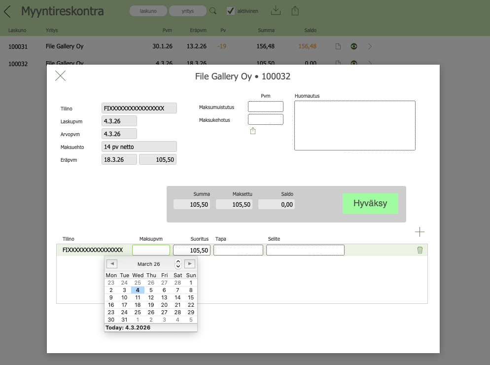Click the laskuno search field

point(148,11)
